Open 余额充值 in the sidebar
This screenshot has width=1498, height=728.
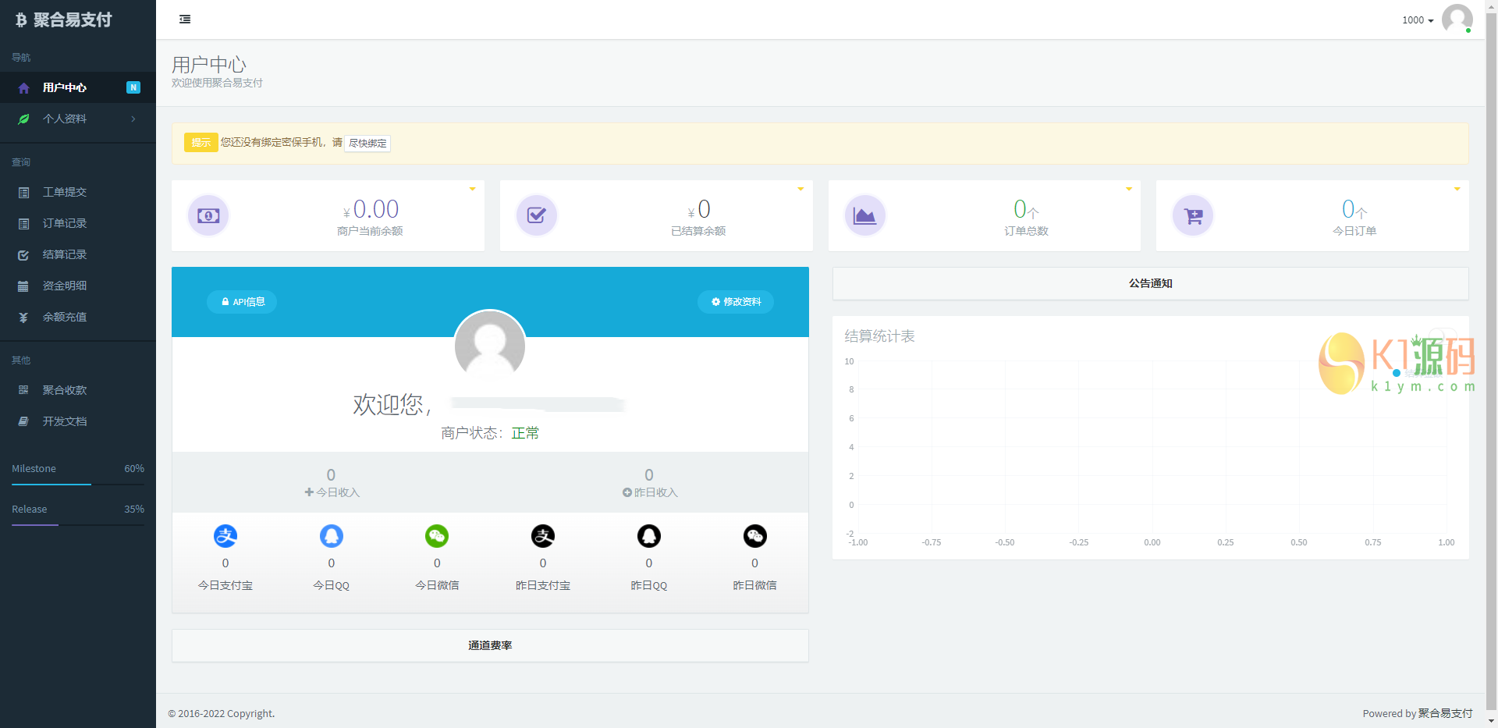pyautogui.click(x=78, y=317)
